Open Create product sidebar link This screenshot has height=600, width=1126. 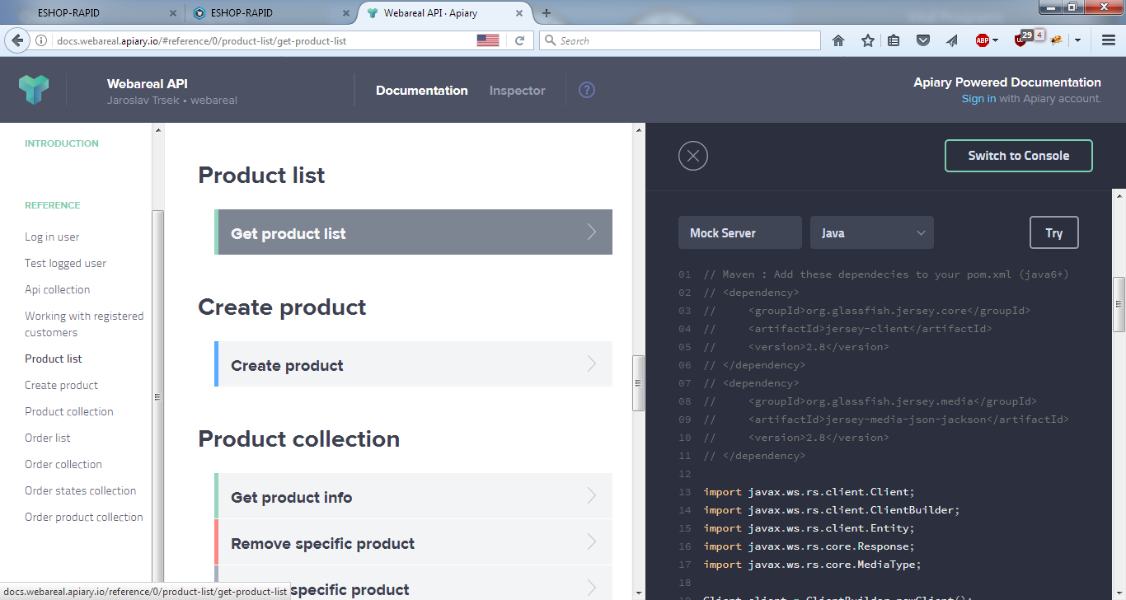click(x=61, y=385)
